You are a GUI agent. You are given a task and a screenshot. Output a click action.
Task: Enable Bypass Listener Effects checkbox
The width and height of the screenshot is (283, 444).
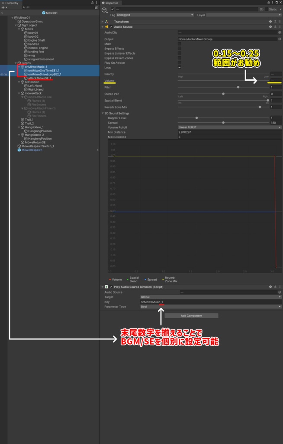[x=179, y=53]
